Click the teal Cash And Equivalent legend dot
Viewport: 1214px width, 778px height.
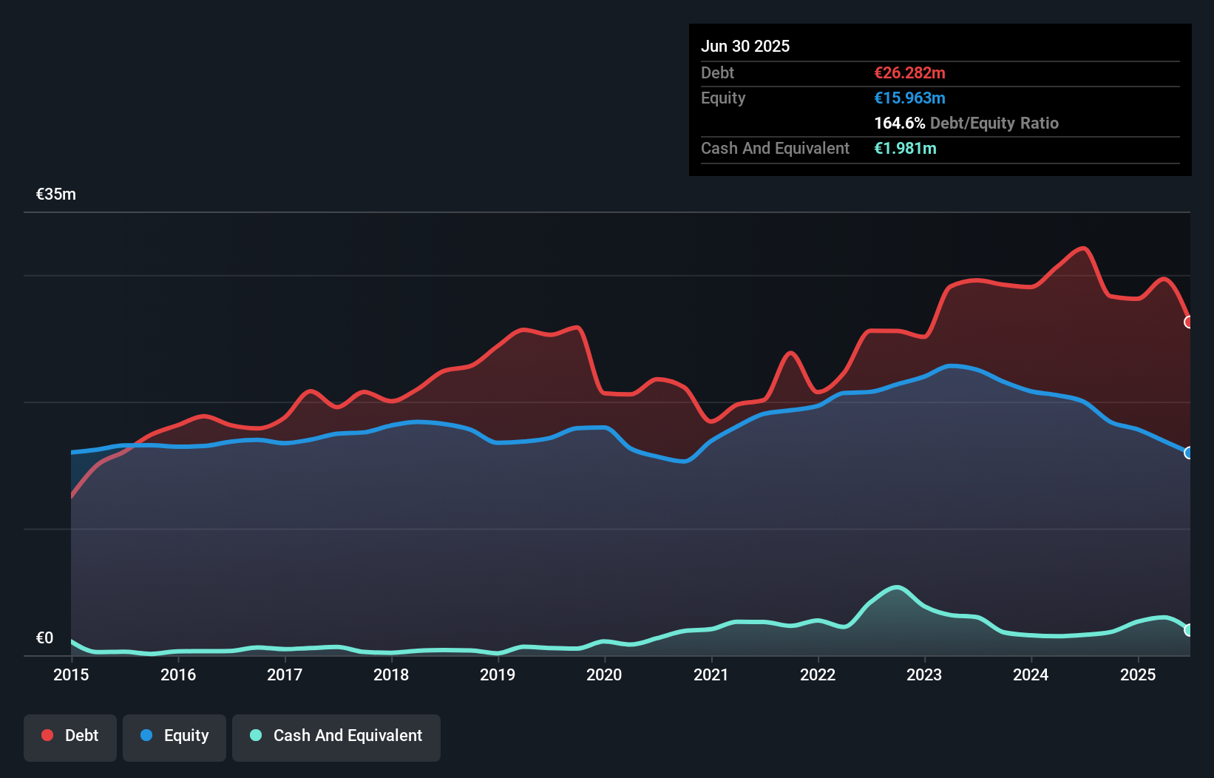(x=254, y=735)
